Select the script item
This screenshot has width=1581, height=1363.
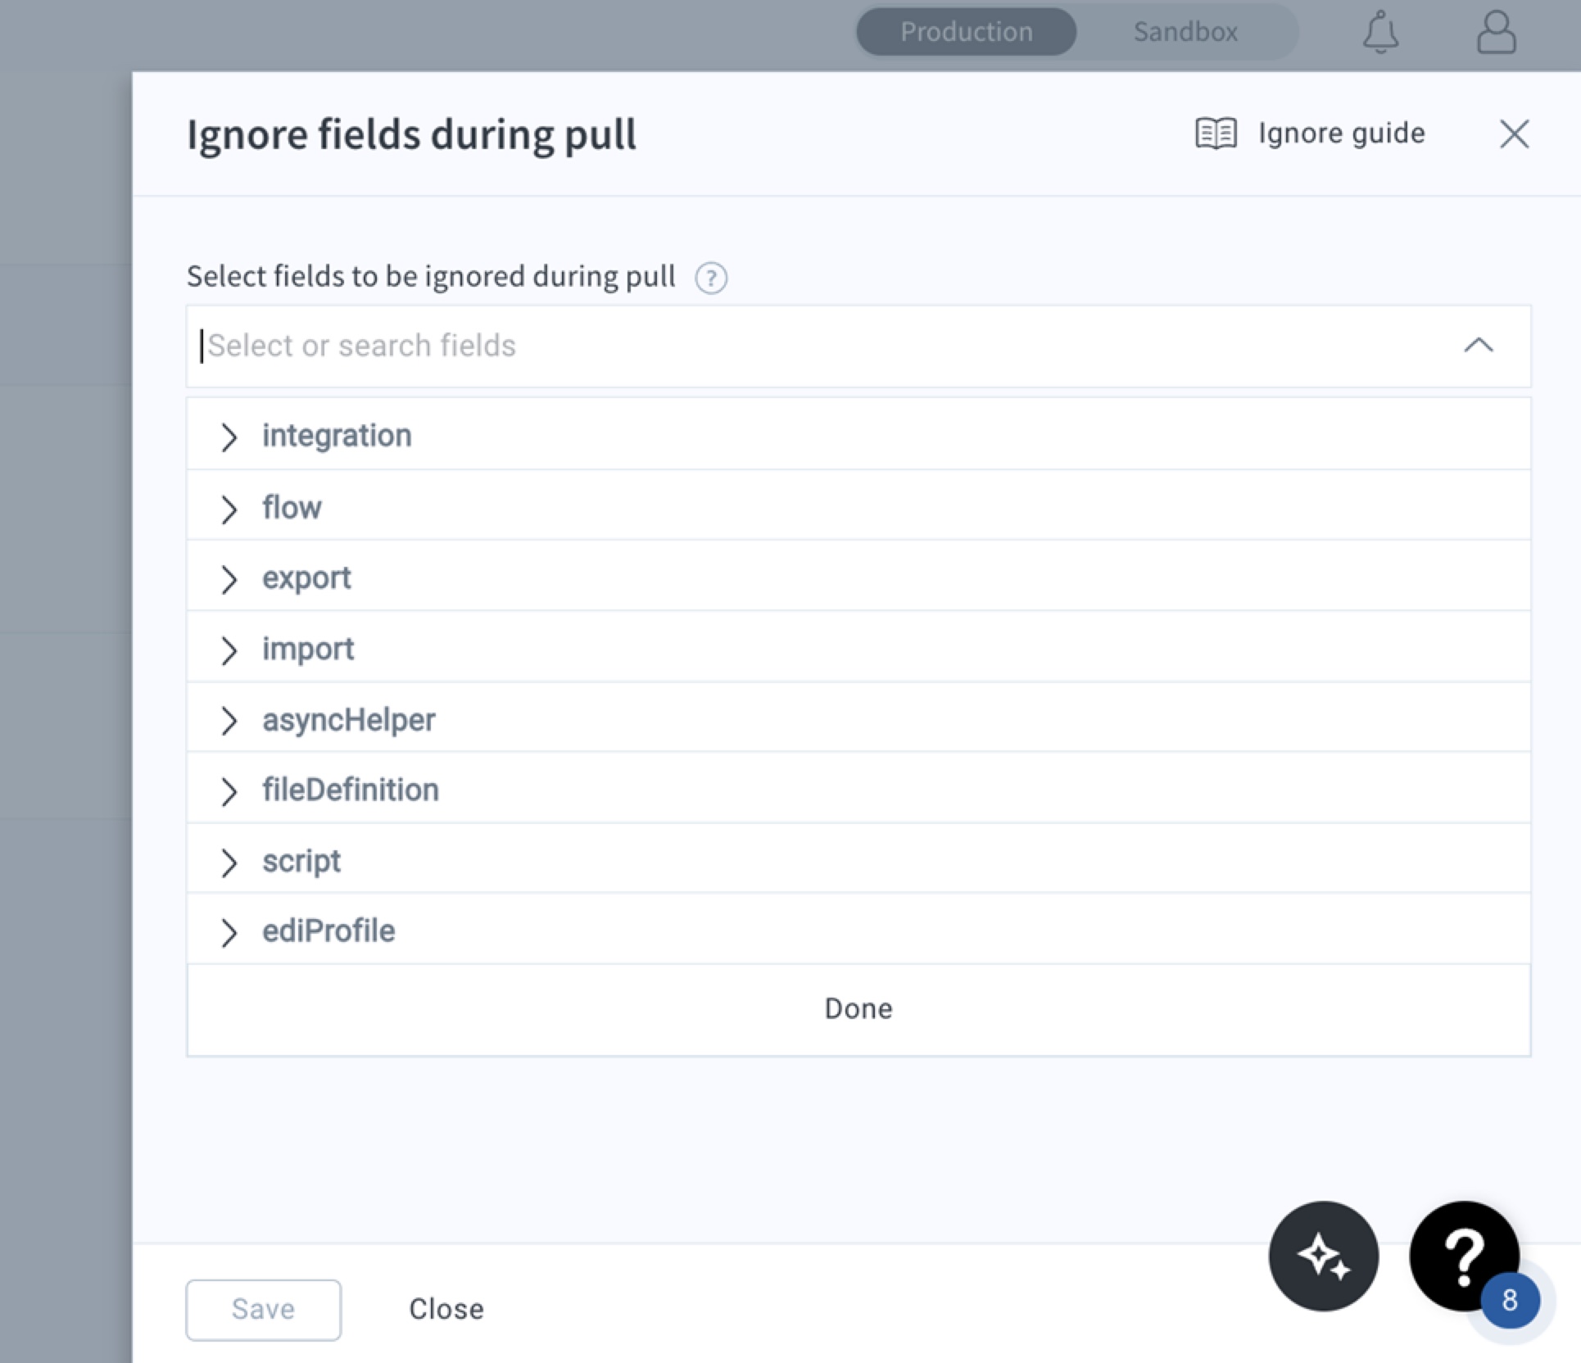[858, 860]
